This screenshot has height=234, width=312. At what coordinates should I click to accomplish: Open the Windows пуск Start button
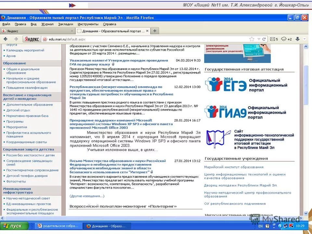[14, 226]
